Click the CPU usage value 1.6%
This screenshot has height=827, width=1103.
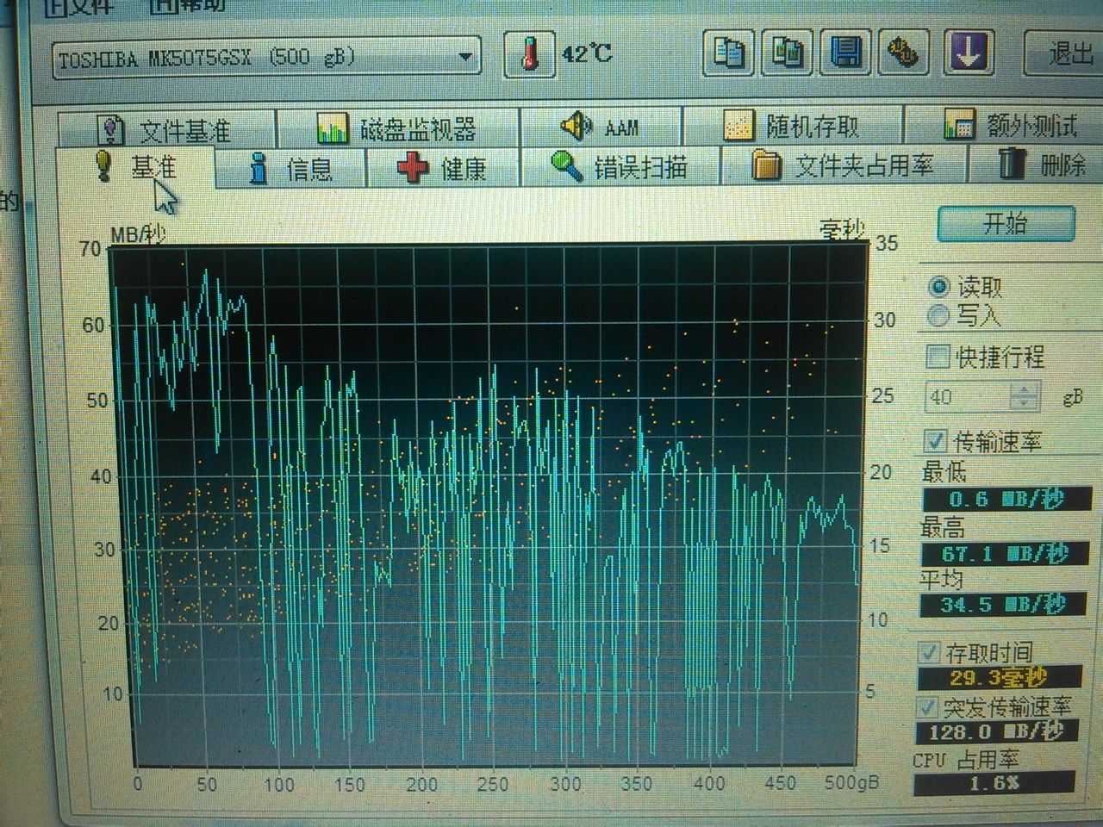(x=994, y=783)
